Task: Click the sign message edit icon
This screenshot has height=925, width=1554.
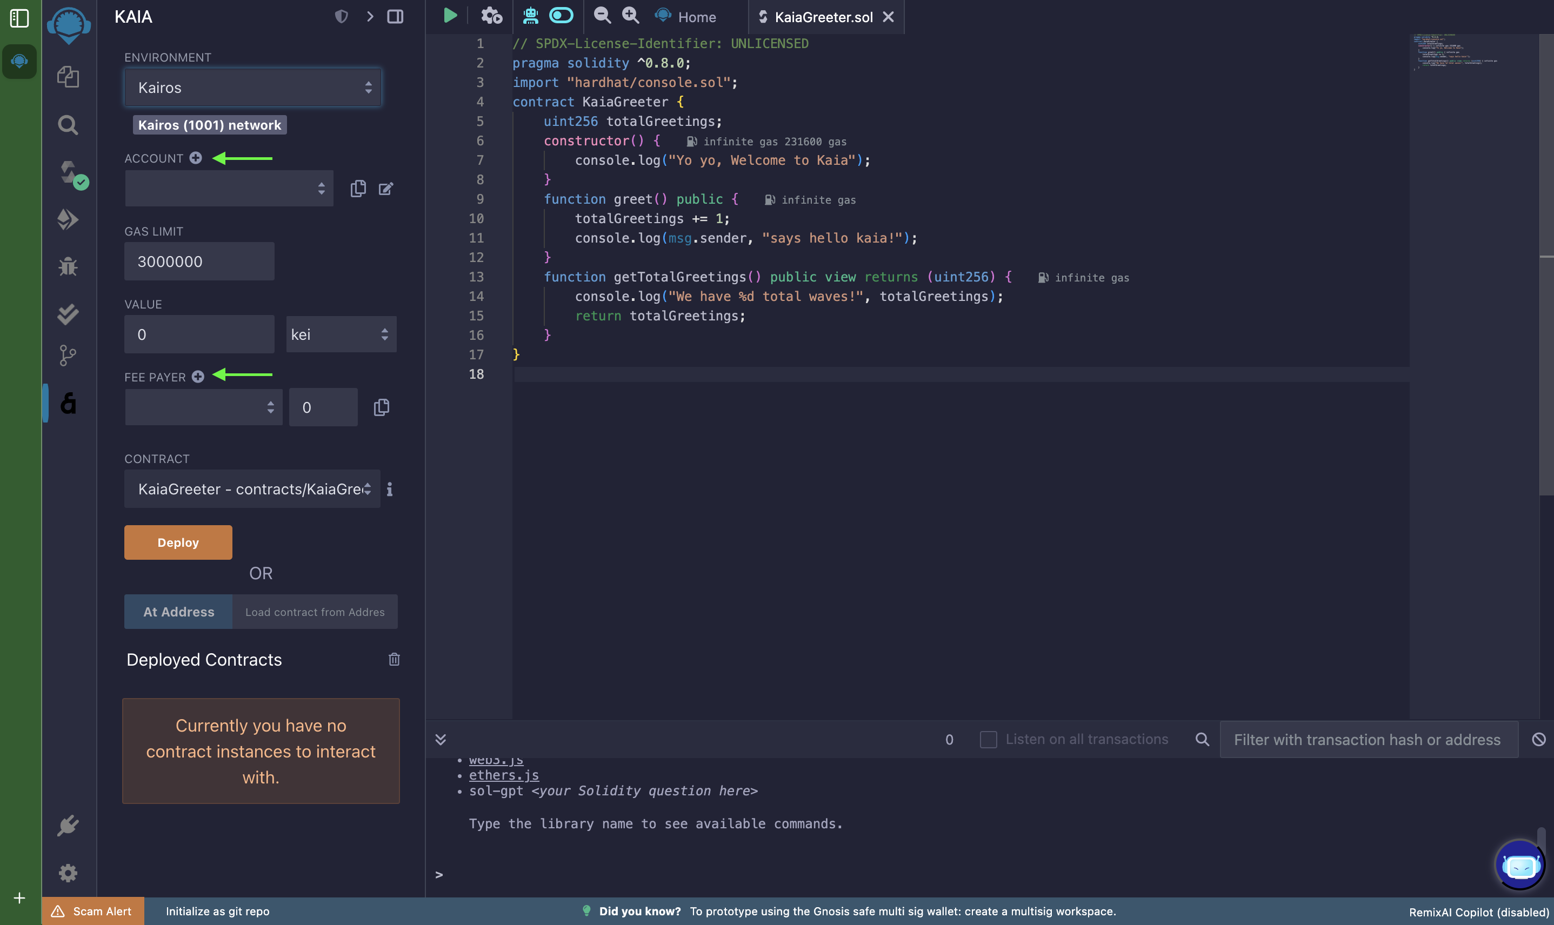Action: click(386, 188)
